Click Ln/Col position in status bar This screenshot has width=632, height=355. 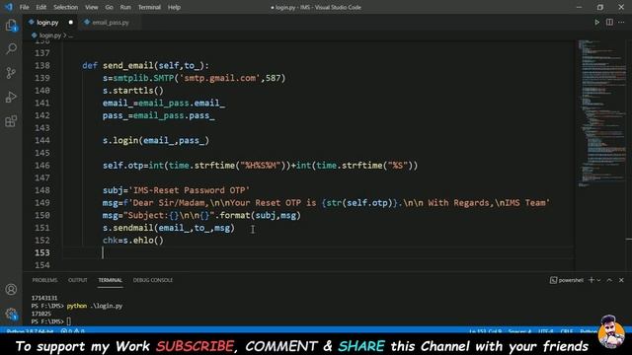point(485,331)
